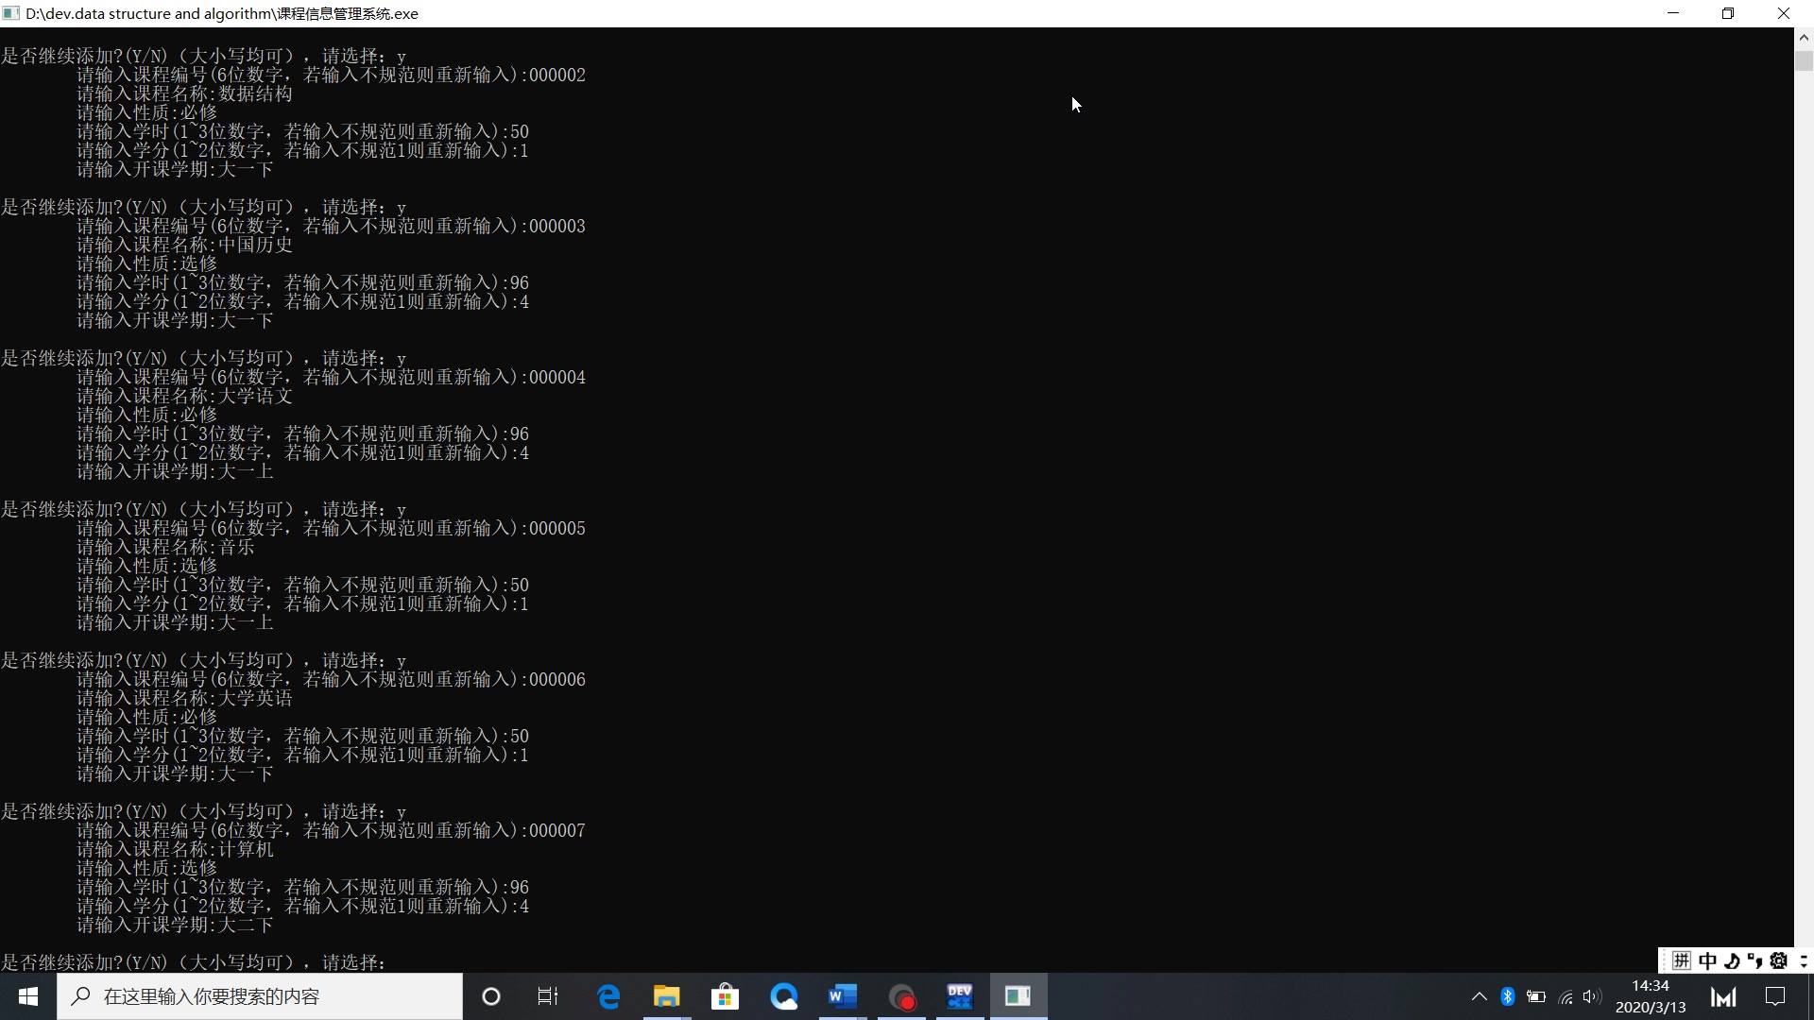Open File Explorer from the taskbar
This screenshot has width=1814, height=1020.
[666, 996]
